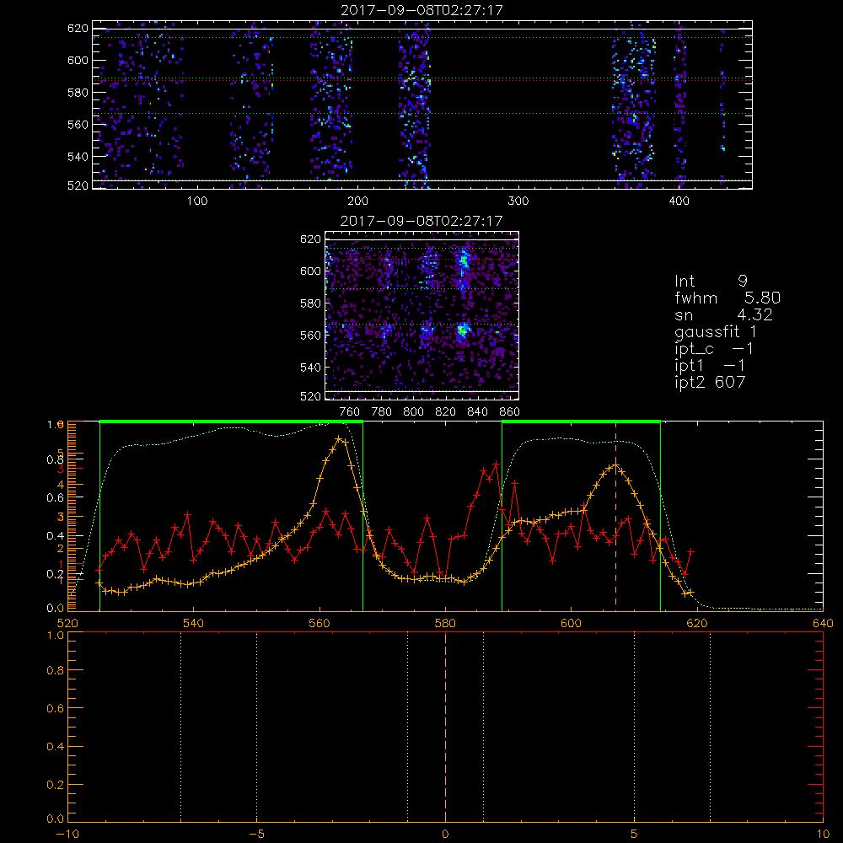
Task: Click the thick green bar over the right window
Action: (581, 421)
